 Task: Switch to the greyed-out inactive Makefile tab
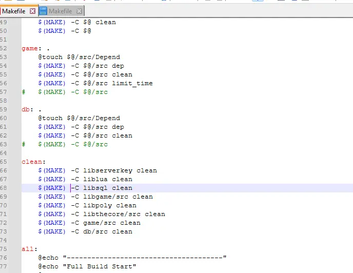[x=61, y=11]
